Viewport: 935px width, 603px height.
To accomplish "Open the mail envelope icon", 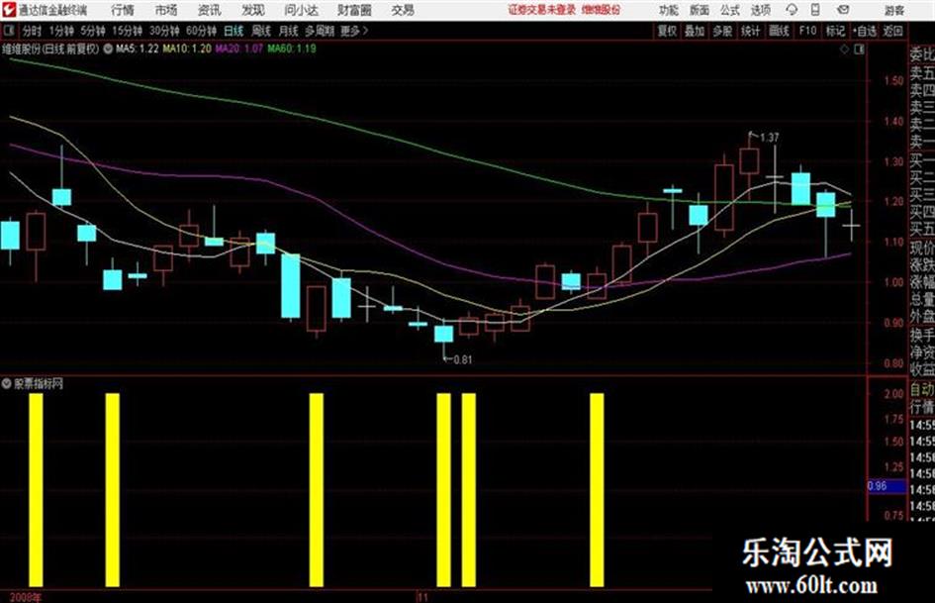I will pyautogui.click(x=843, y=10).
